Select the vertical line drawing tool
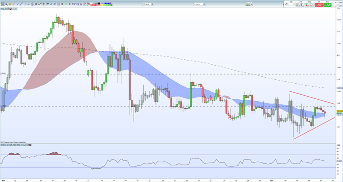 (25, 4)
